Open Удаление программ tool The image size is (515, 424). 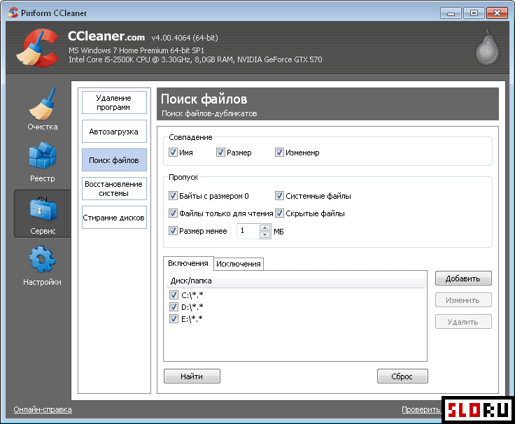(114, 102)
